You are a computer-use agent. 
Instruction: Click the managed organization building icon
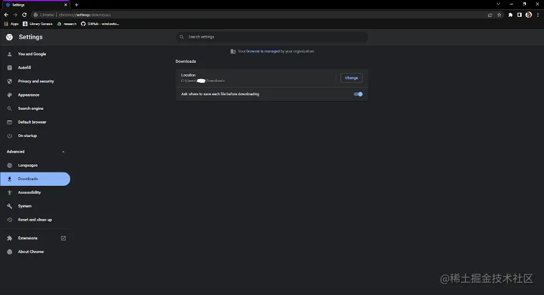click(233, 51)
